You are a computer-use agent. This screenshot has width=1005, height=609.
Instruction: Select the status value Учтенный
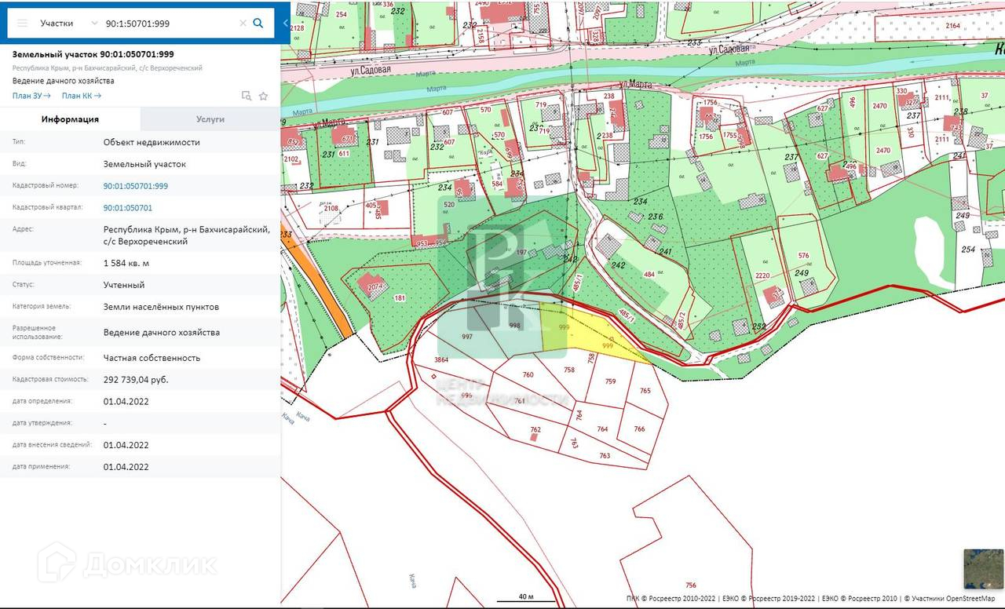coord(124,285)
